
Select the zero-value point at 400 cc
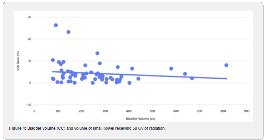130,83
